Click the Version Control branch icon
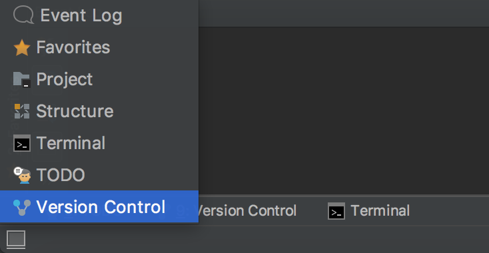The height and width of the screenshot is (253, 489). click(x=22, y=208)
